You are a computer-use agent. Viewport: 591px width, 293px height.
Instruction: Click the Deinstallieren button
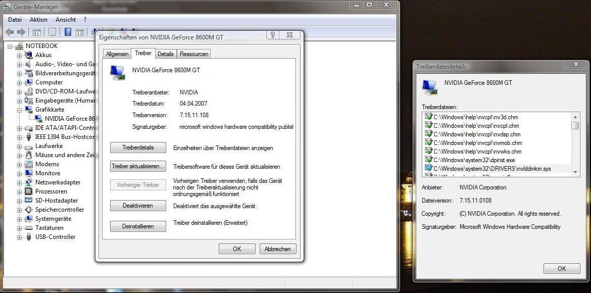(x=138, y=226)
